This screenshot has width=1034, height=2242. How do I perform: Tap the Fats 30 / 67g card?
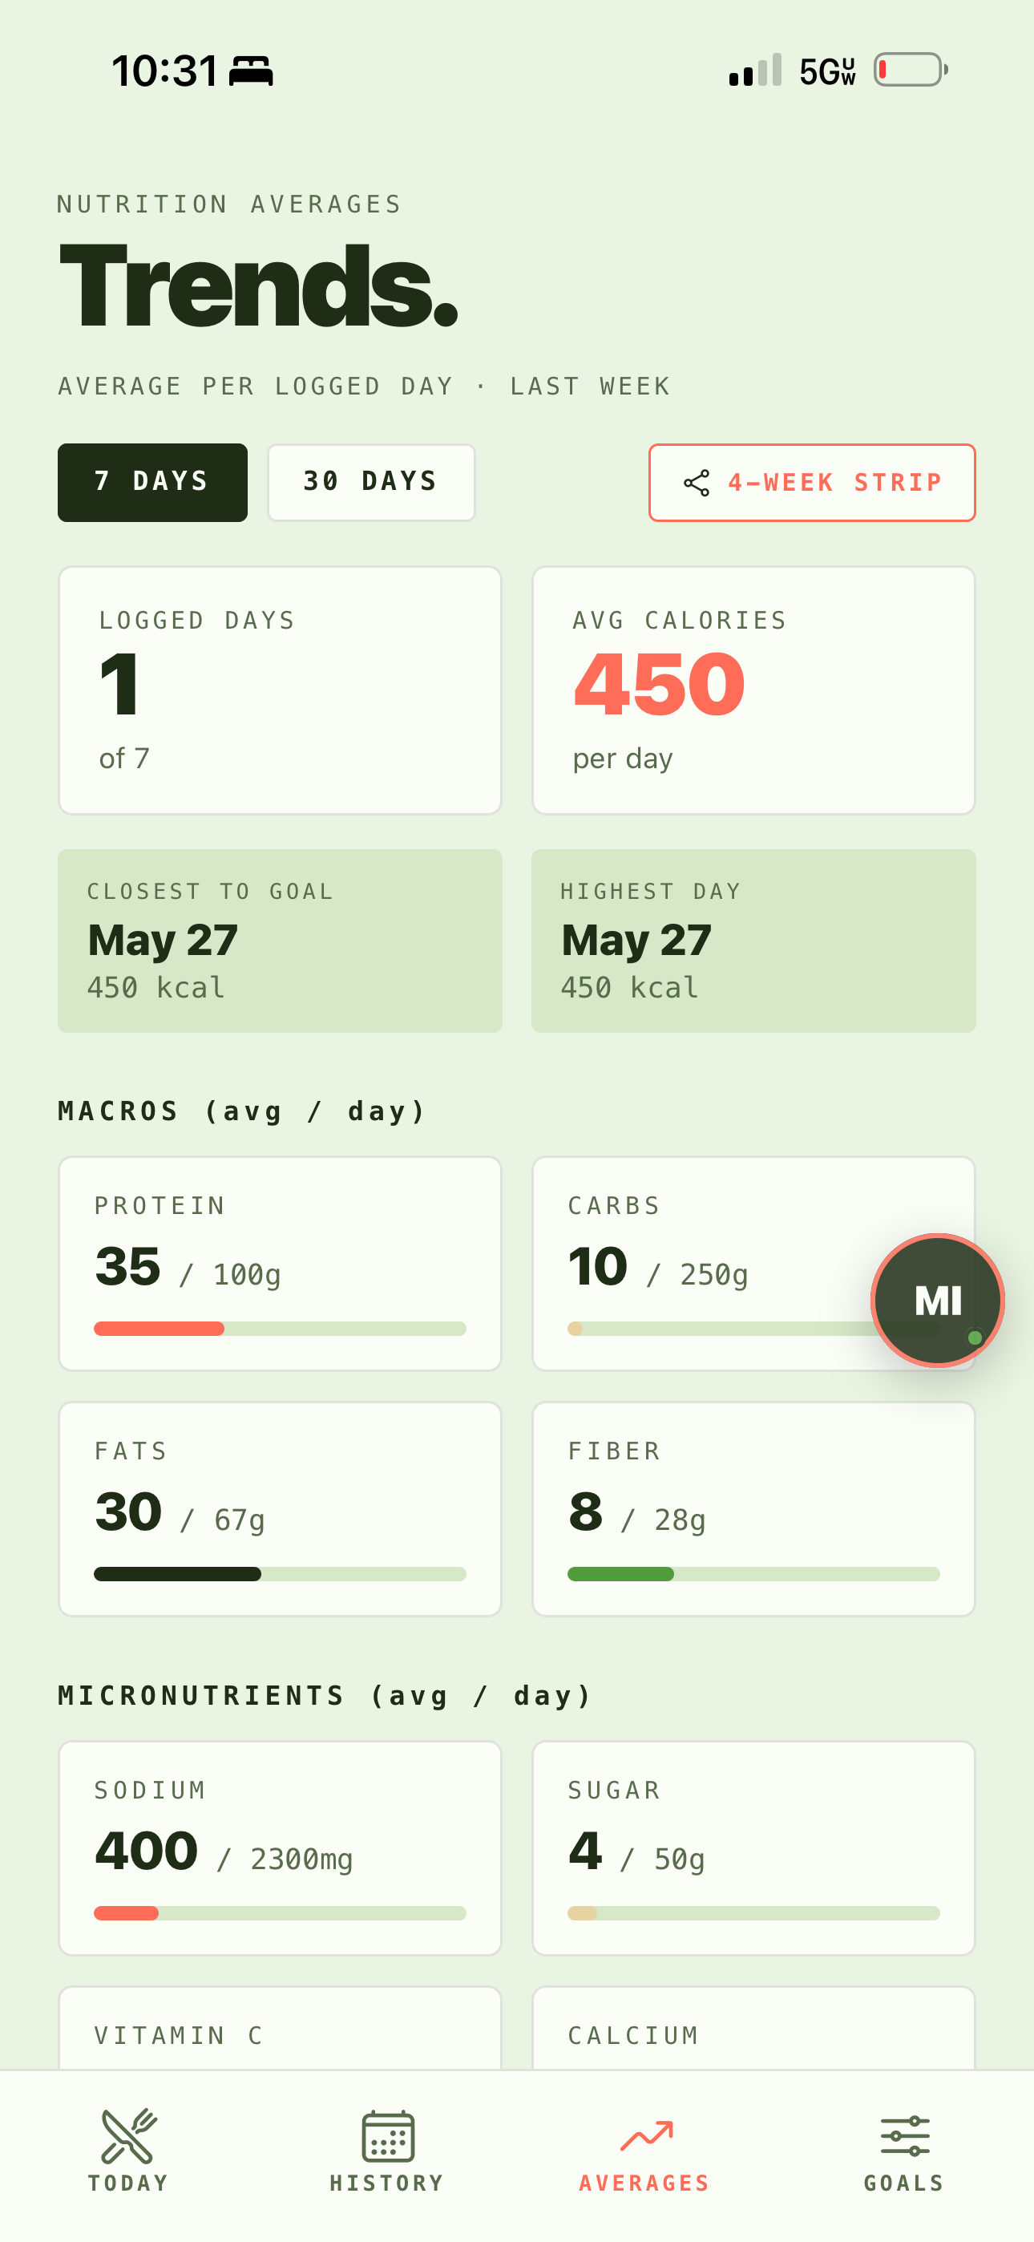tap(280, 1508)
